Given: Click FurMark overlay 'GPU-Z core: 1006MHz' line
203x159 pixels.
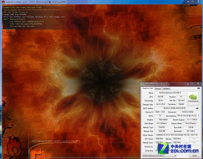Looking at the screenshot, I should click(35, 17).
